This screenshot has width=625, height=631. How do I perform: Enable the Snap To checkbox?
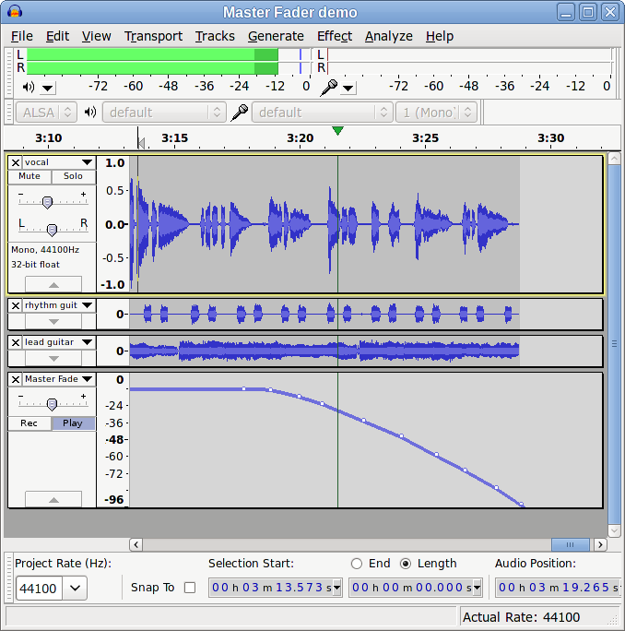tap(190, 588)
